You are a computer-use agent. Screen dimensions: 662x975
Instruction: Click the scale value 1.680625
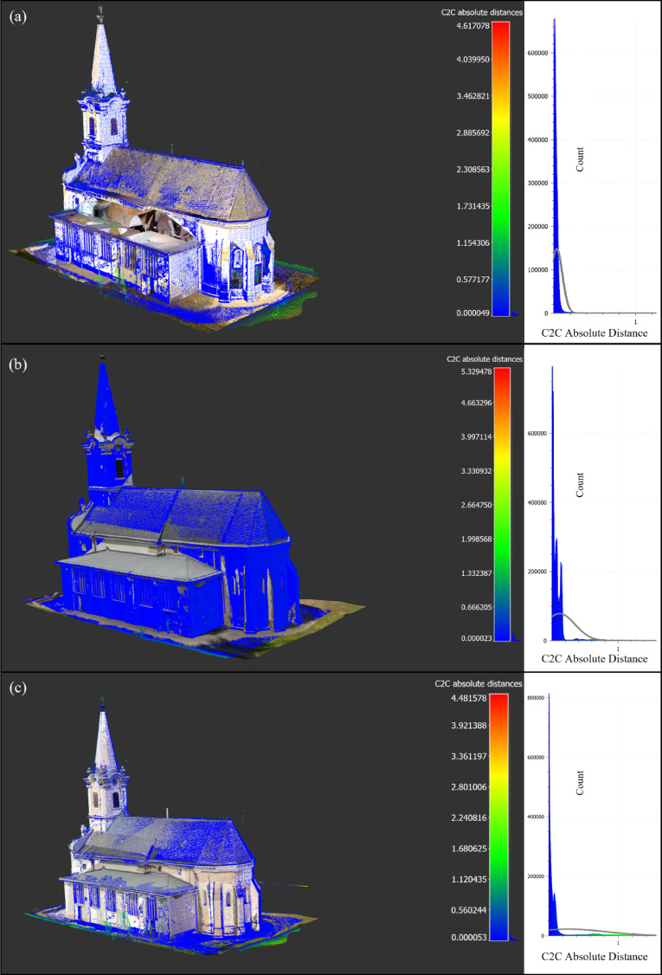pos(469,849)
